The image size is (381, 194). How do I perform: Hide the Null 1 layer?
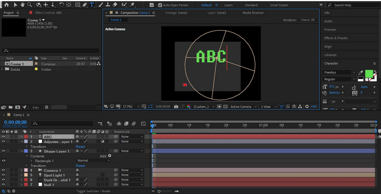tap(3, 184)
